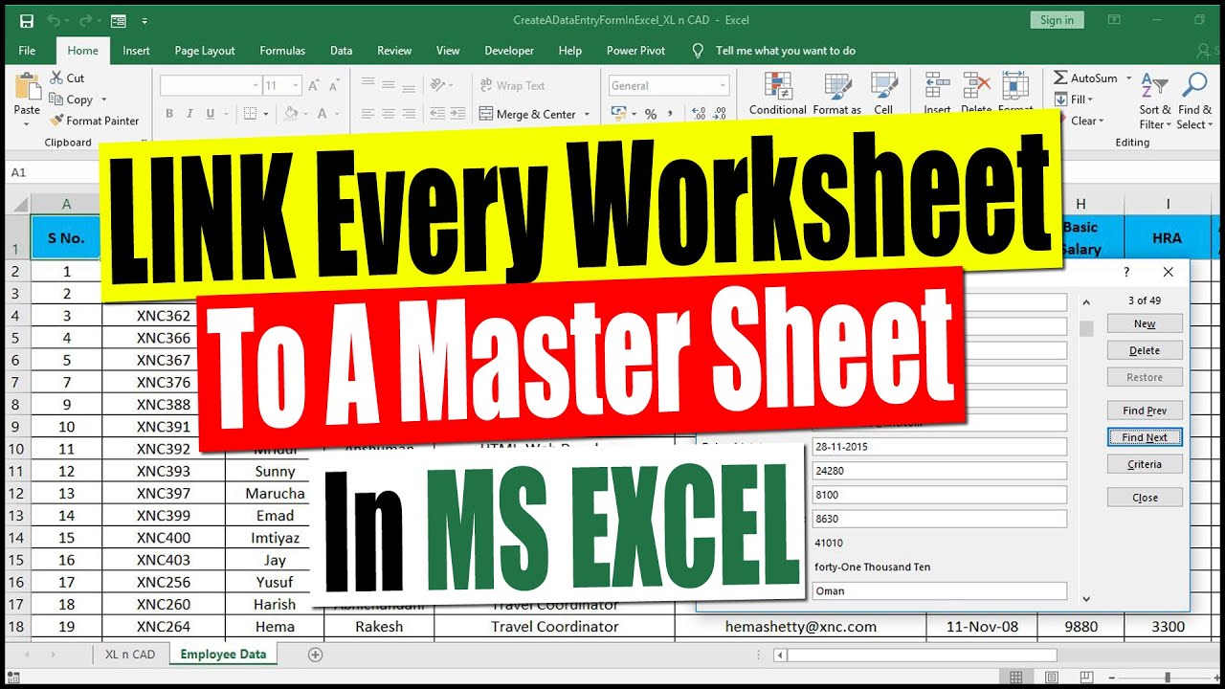
Task: Click Decrease Font Size icon
Action: click(334, 85)
